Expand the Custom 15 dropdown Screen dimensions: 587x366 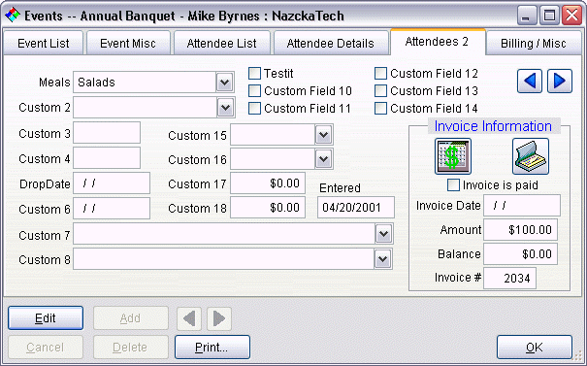pos(324,135)
